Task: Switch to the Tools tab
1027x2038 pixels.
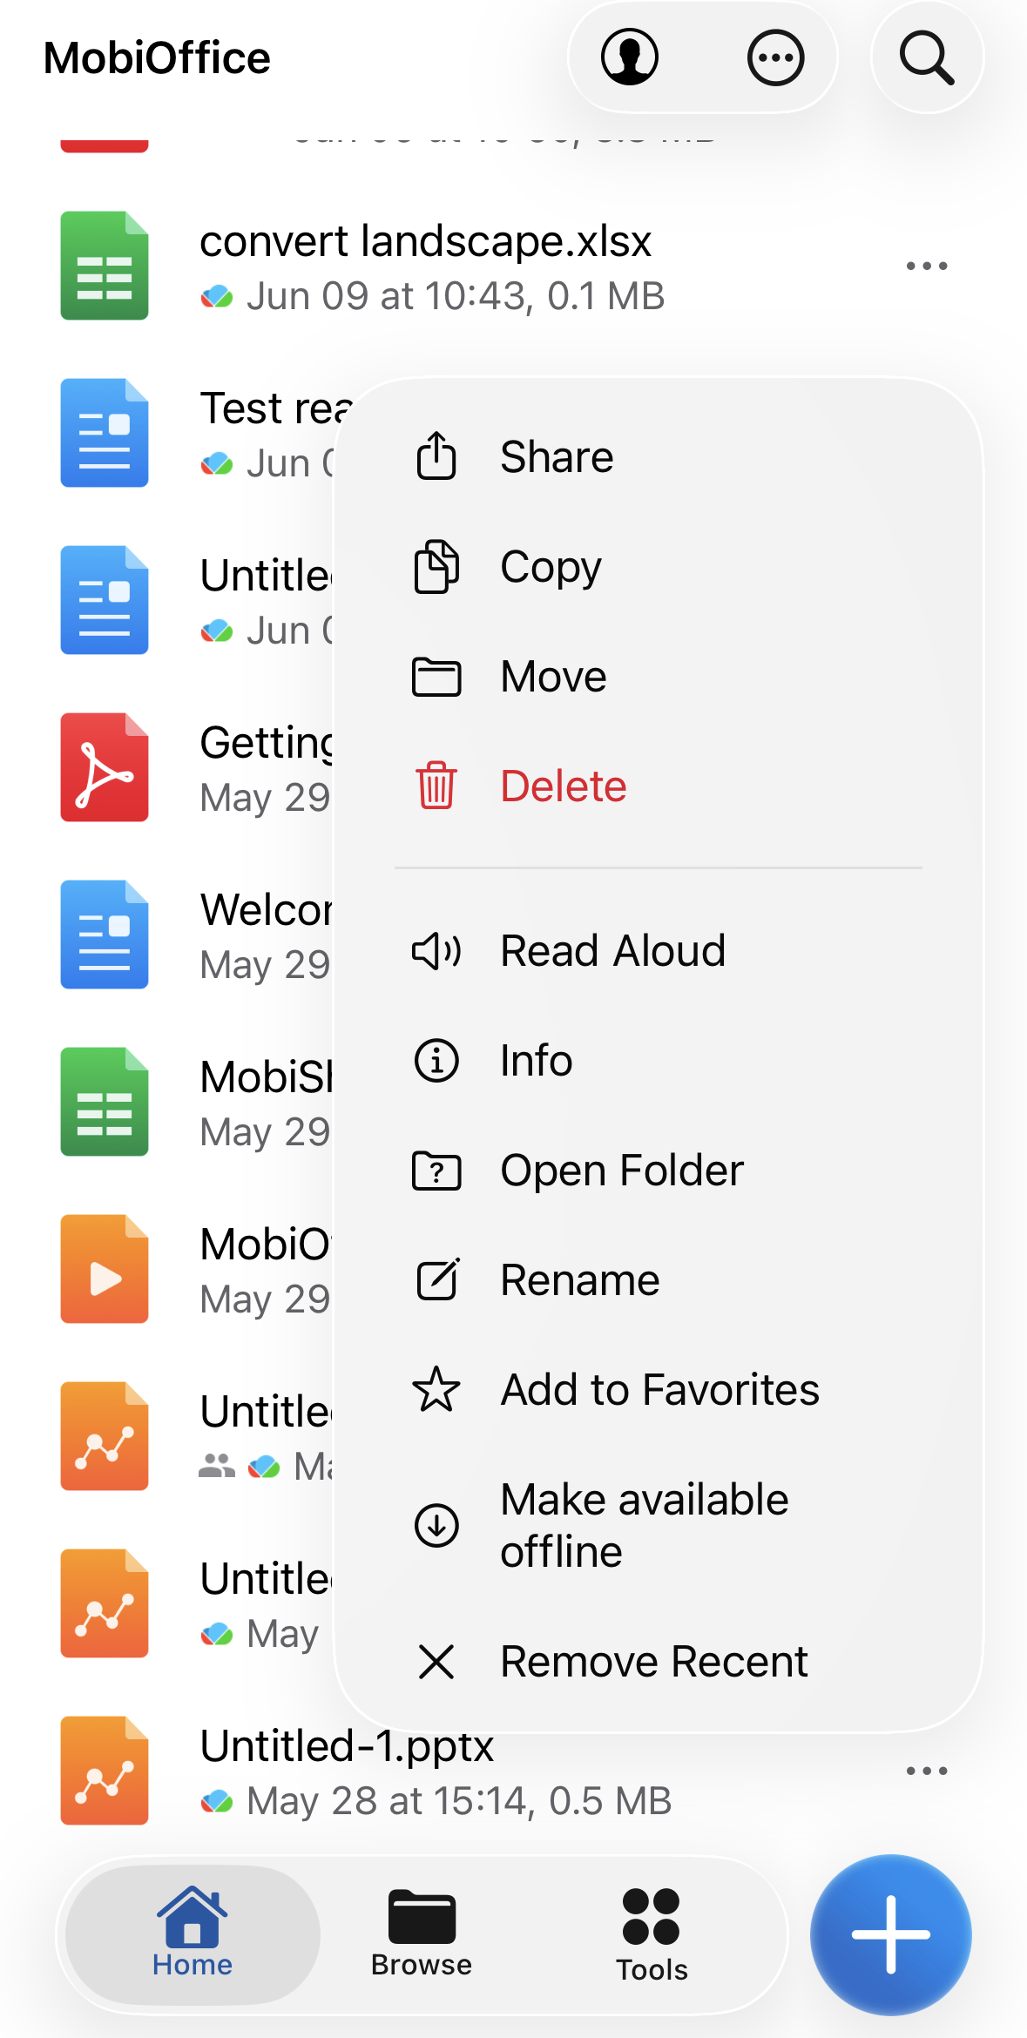Action: pos(652,1934)
